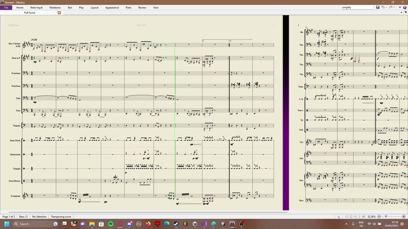Show hidden system tray icons chevron

pos(346,224)
